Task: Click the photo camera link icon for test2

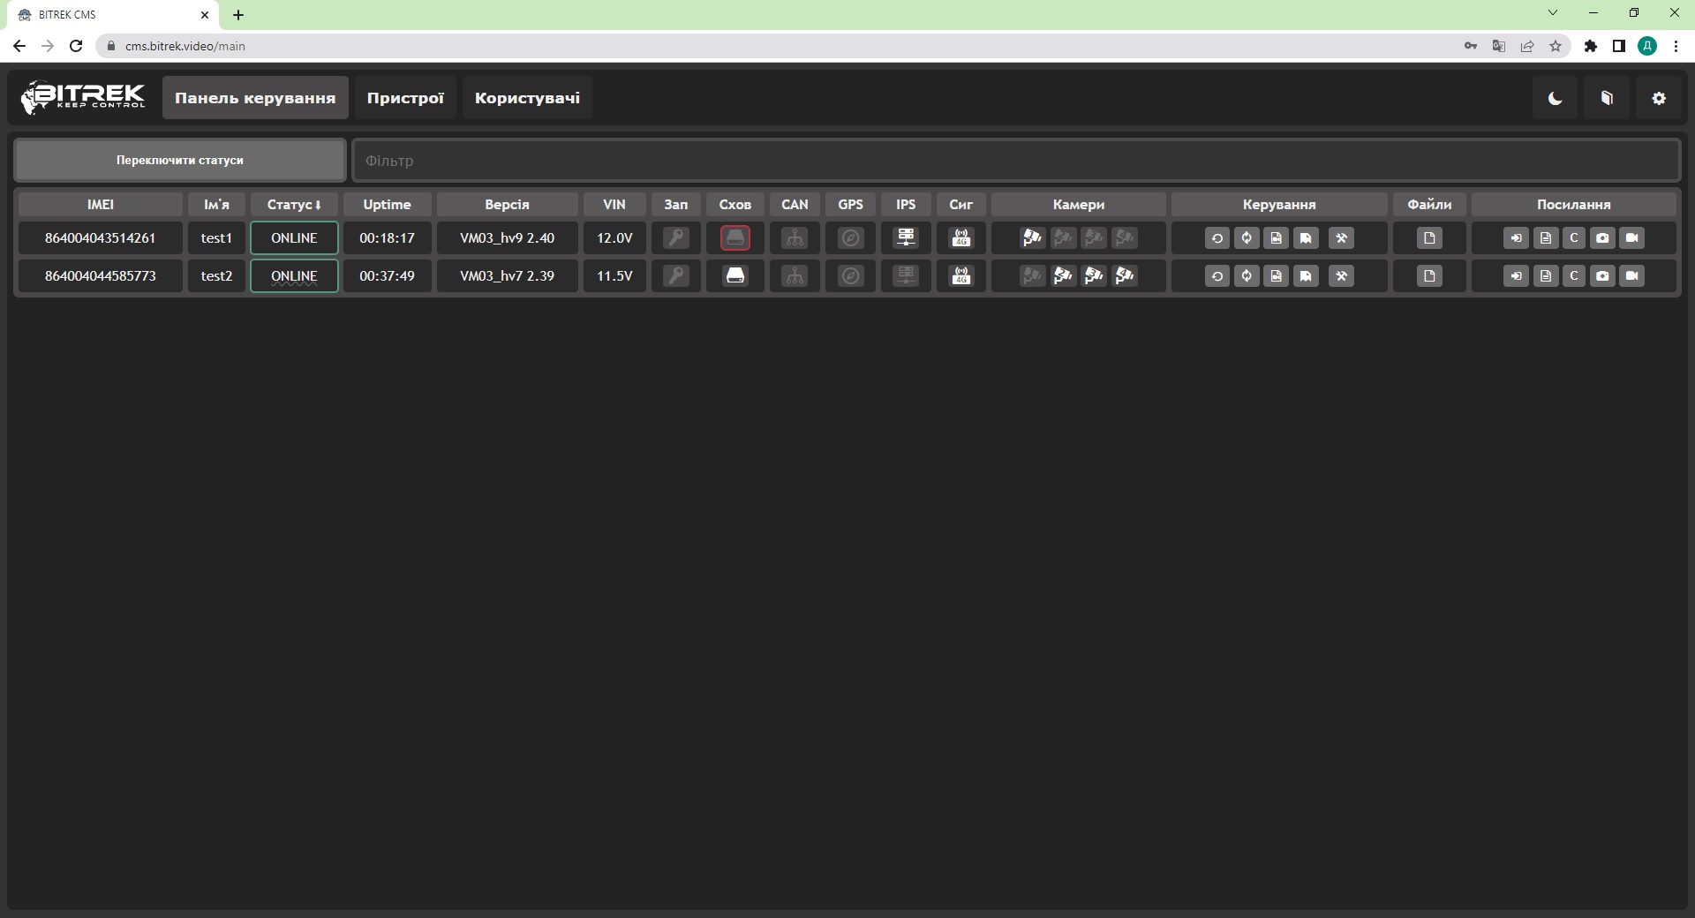Action: click(x=1602, y=276)
